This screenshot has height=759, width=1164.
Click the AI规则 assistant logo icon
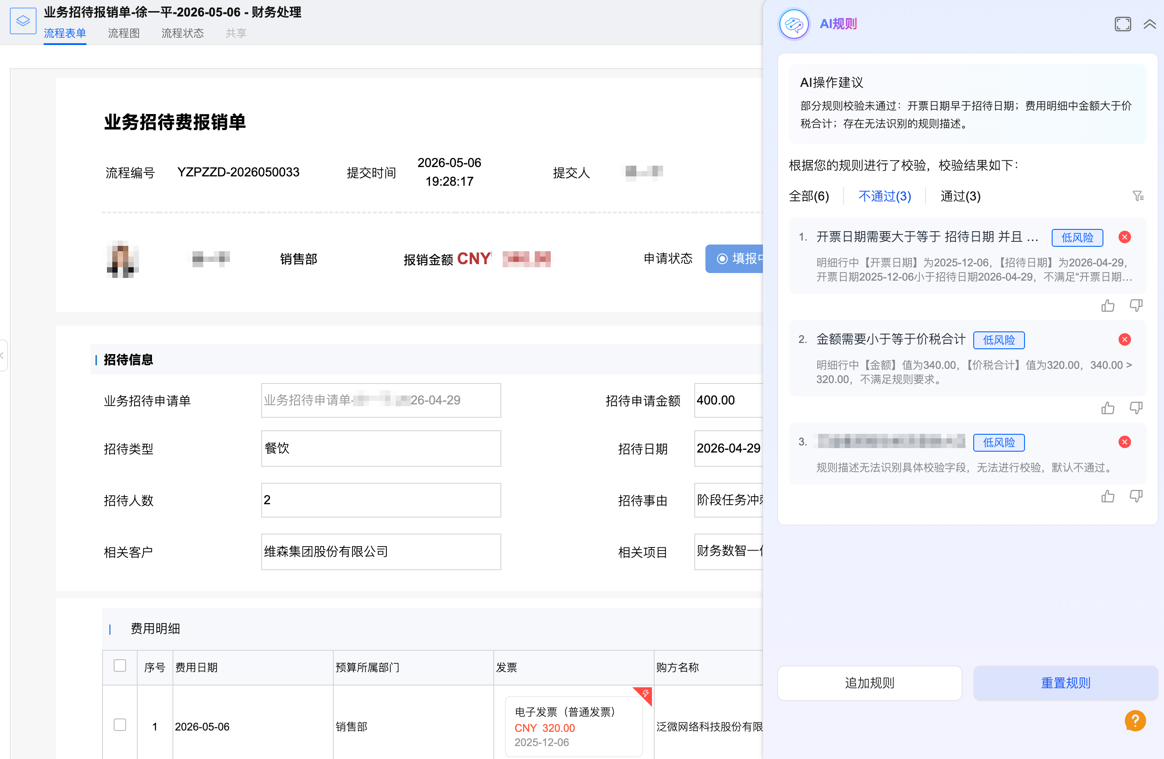pos(793,24)
